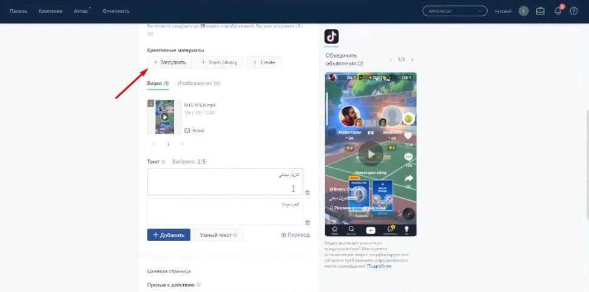Image resolution: width=589 pixels, height=292 pixels.
Task: Click the tennis ball avatar icon in preview
Action: (409, 119)
